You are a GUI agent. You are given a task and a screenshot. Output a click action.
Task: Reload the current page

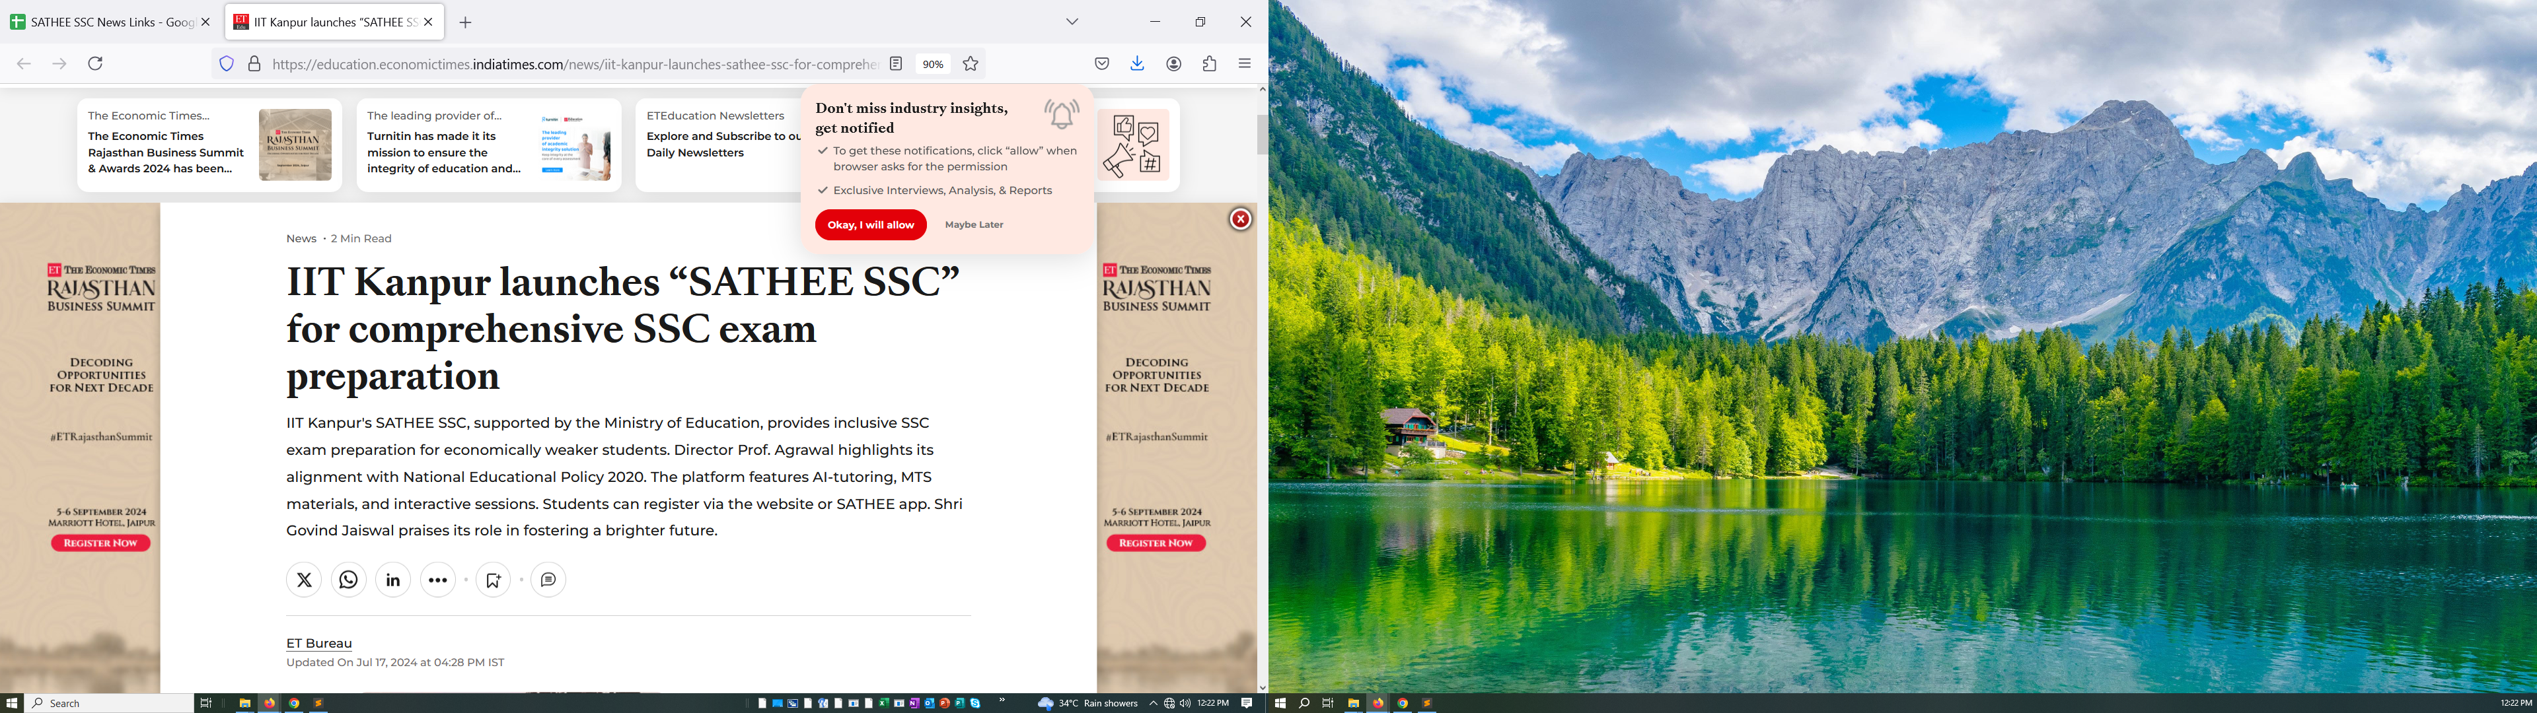pyautogui.click(x=96, y=64)
